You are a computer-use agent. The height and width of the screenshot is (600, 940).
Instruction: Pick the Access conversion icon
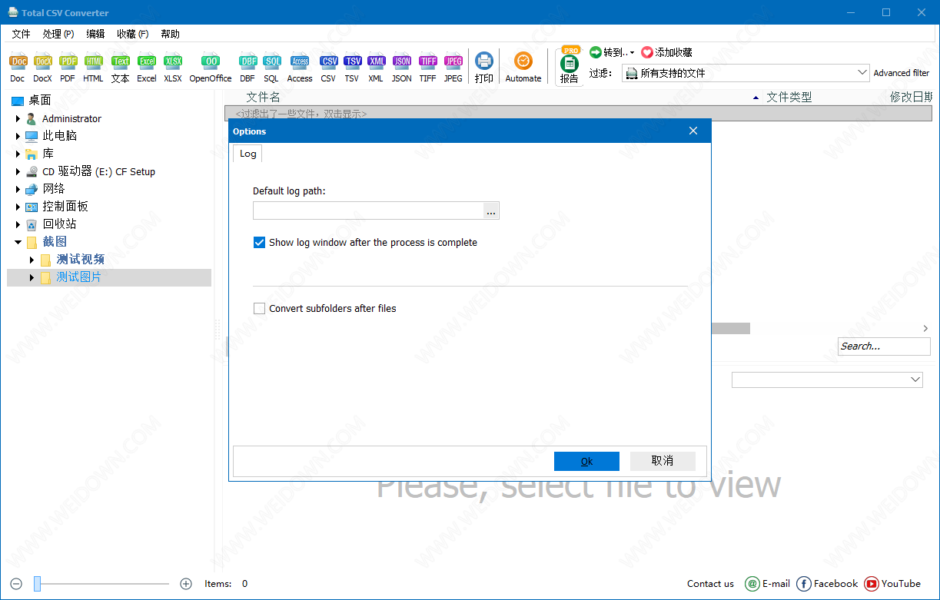pos(300,68)
